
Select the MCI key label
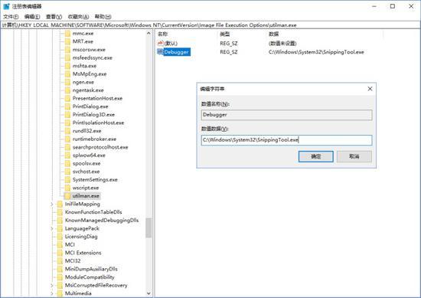70,244
